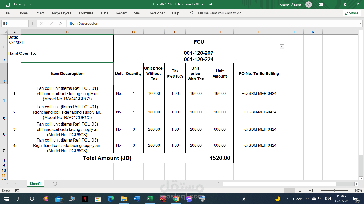Switch to Normal view in status bar
The height and width of the screenshot is (204, 364).
tap(289, 190)
